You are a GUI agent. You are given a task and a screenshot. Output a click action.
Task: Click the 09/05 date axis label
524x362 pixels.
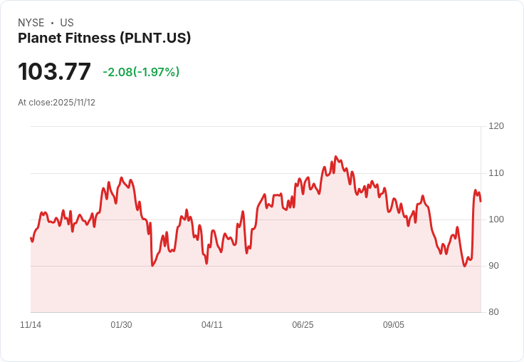click(x=394, y=325)
